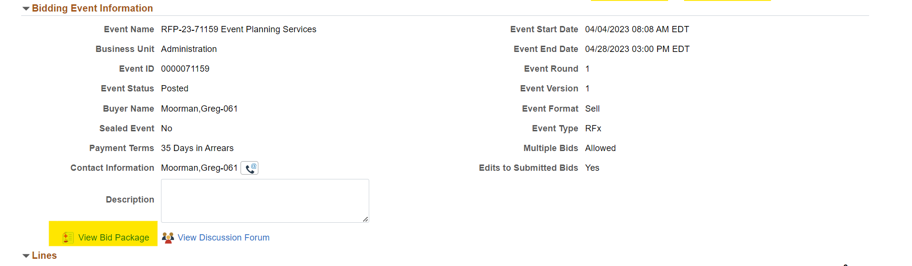This screenshot has width=912, height=266.
Task: Collapse the Bidding Event Information triangle
Action: [x=26, y=9]
